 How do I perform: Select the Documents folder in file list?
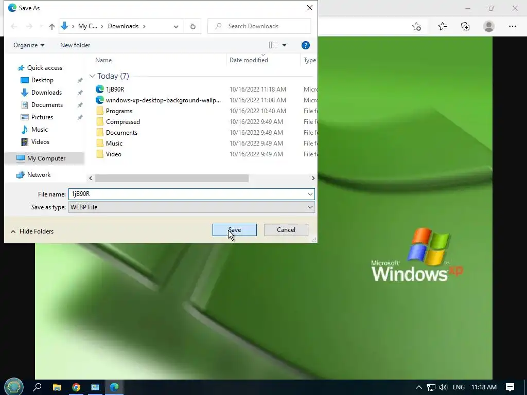point(121,132)
